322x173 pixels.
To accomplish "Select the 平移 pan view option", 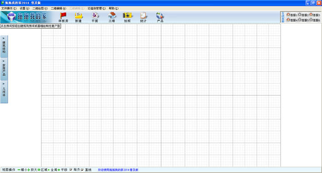I will pos(63,170).
